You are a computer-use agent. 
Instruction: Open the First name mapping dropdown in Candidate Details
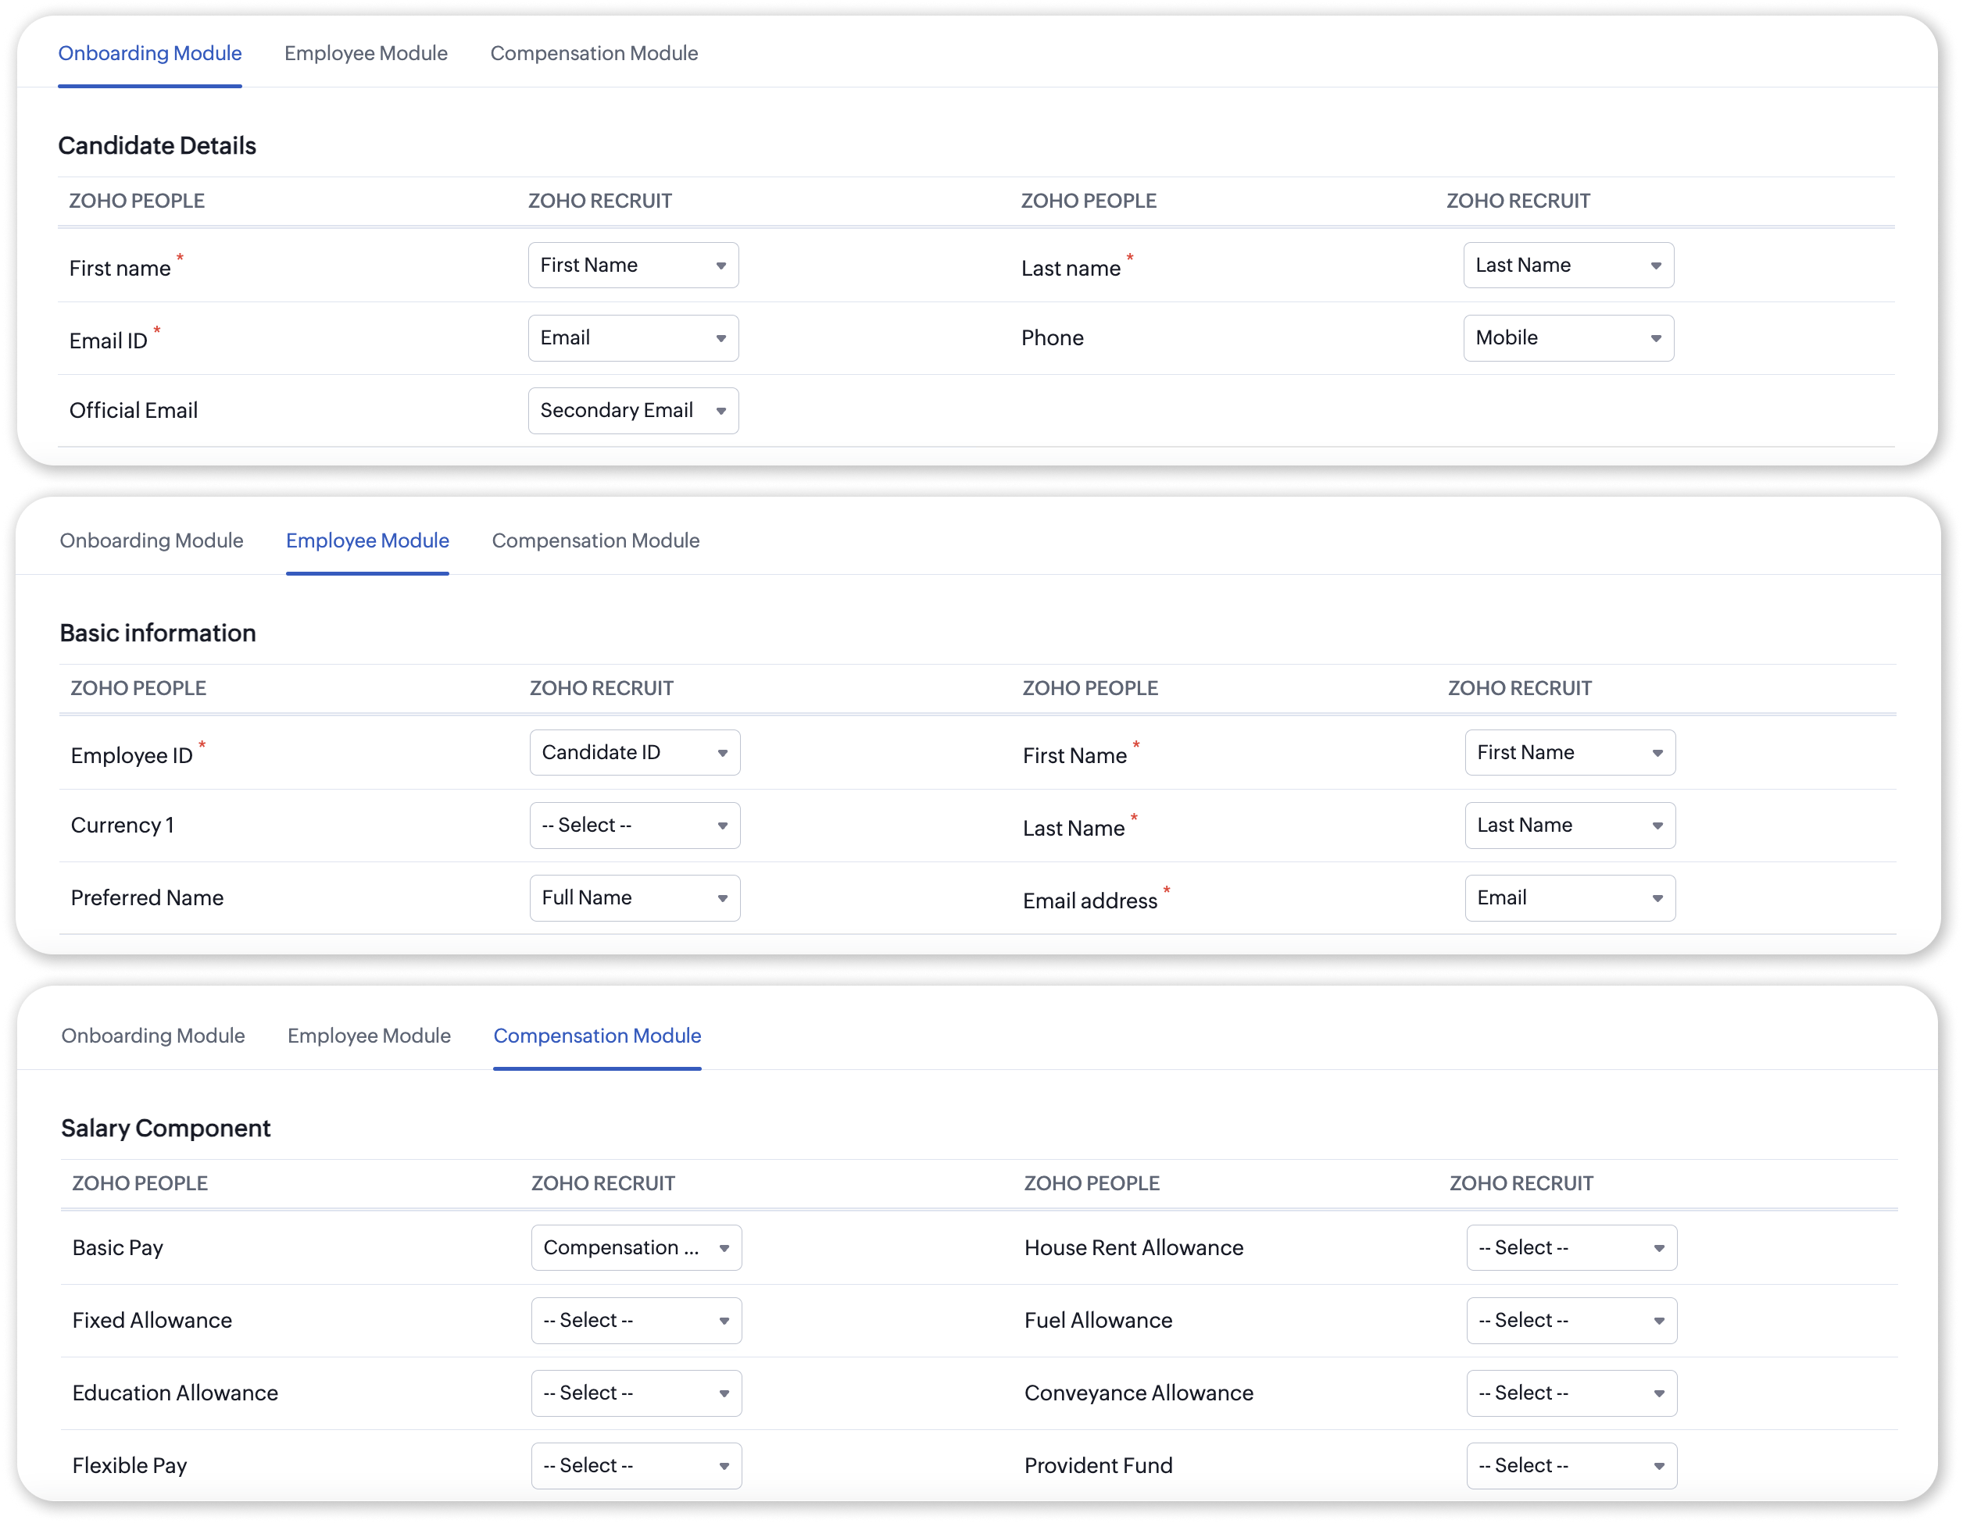633,265
